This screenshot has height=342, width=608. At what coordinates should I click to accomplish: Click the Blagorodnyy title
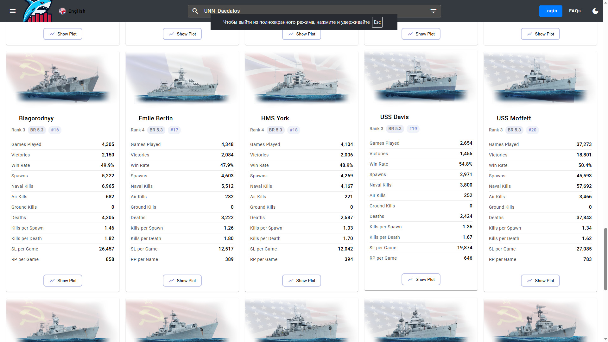tap(36, 118)
